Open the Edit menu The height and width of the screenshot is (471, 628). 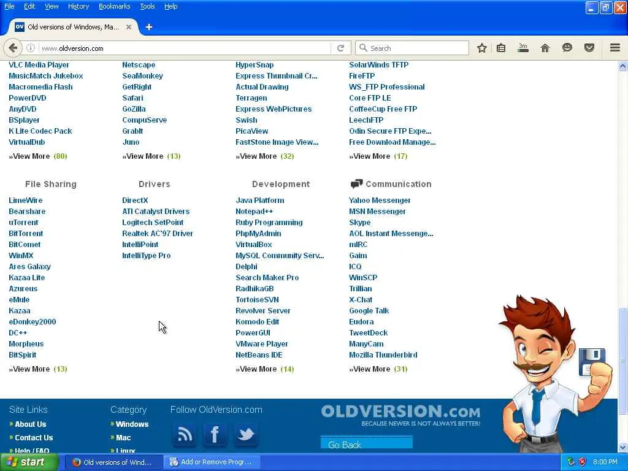29,6
